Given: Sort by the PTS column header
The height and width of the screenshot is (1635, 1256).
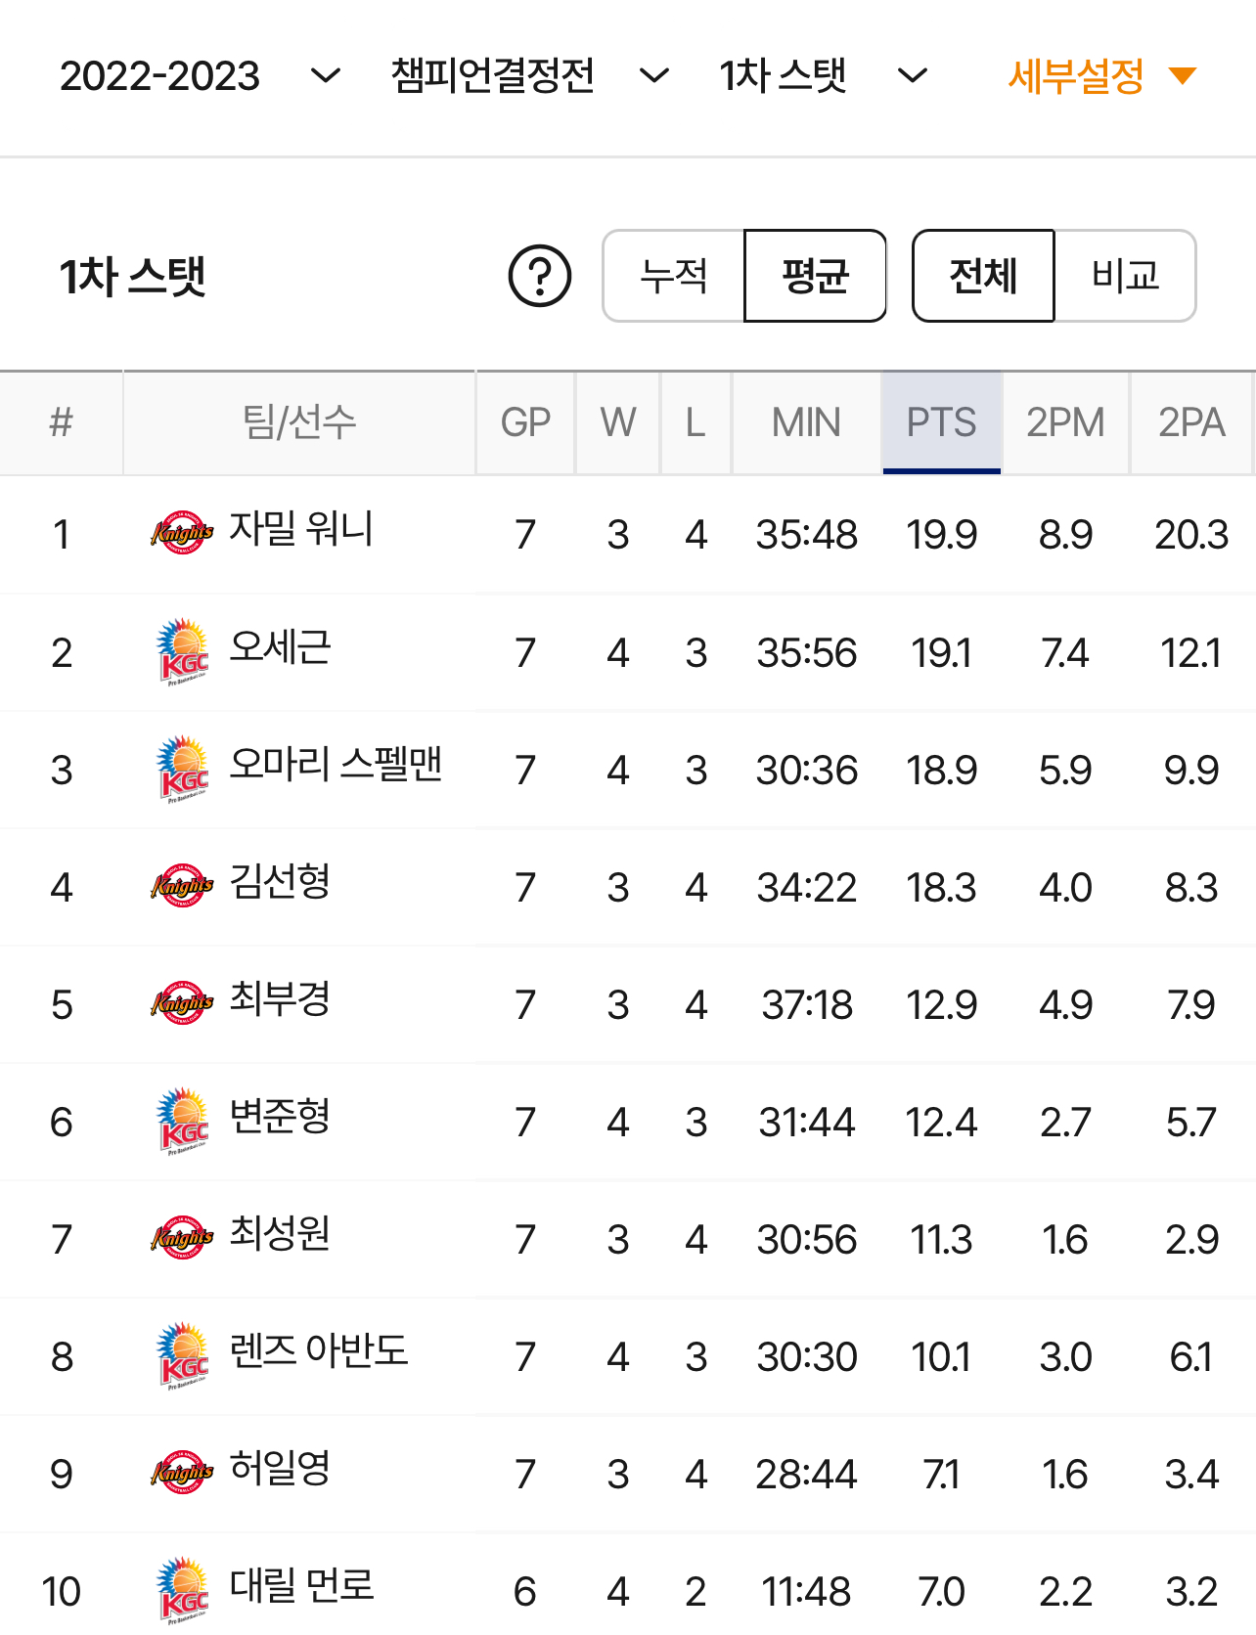Looking at the screenshot, I should tap(941, 422).
